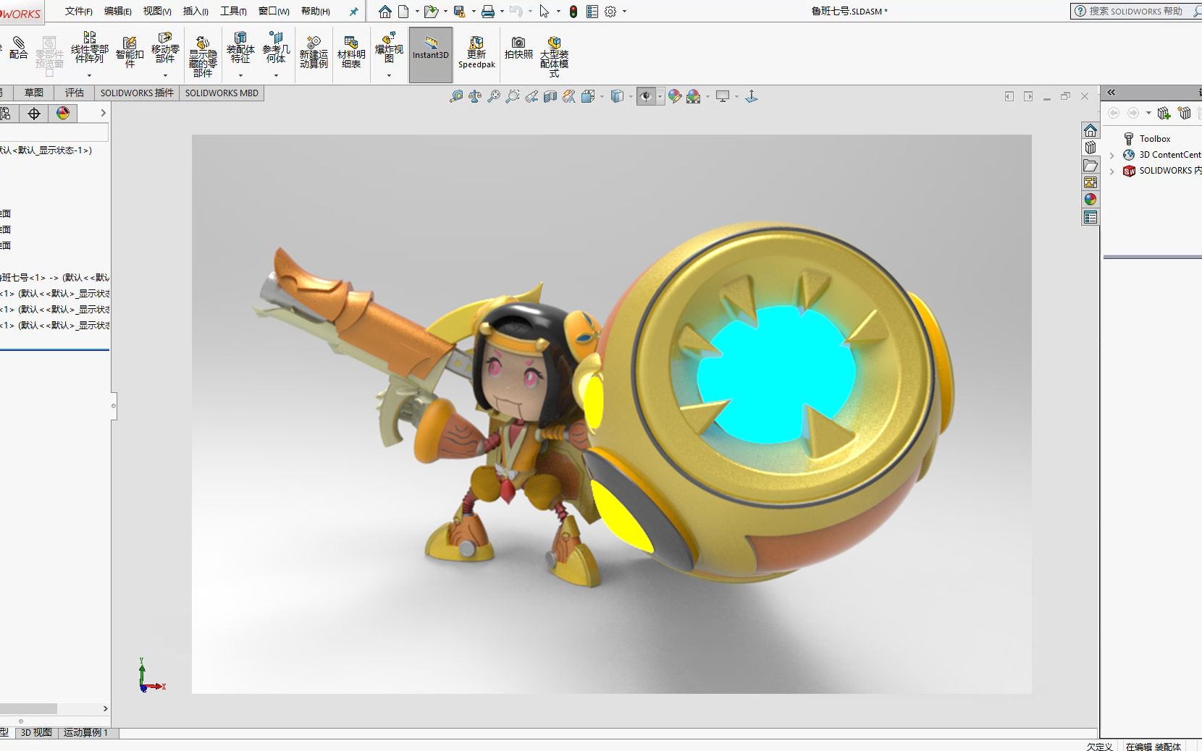Click the Select cursor tool

pyautogui.click(x=545, y=12)
